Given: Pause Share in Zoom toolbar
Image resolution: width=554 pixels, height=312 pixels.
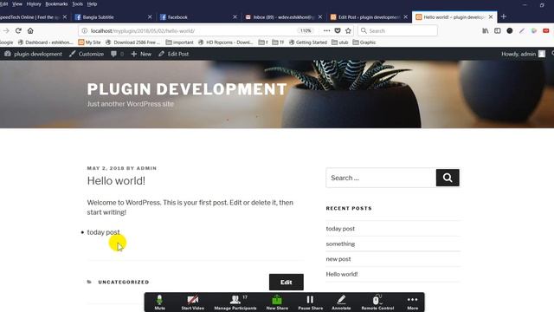Looking at the screenshot, I should click(x=310, y=302).
